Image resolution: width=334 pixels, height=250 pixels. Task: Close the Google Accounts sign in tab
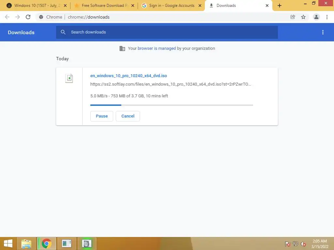point(200,6)
